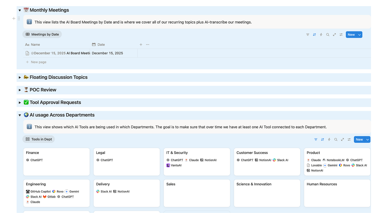
Task: Click the plus add-block icon in the left margin
Action: [14, 18]
